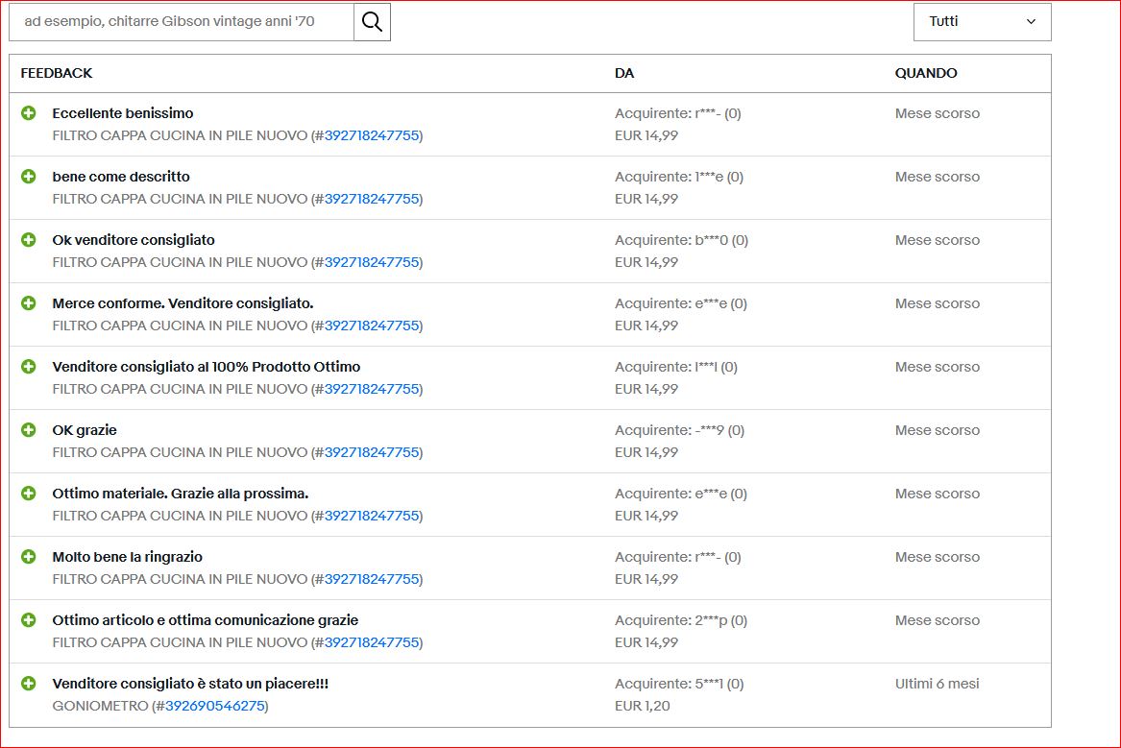Screen dimensions: 1121x748
Task: Click positive icon beside Ottimo materiale feedback
Action: point(29,494)
